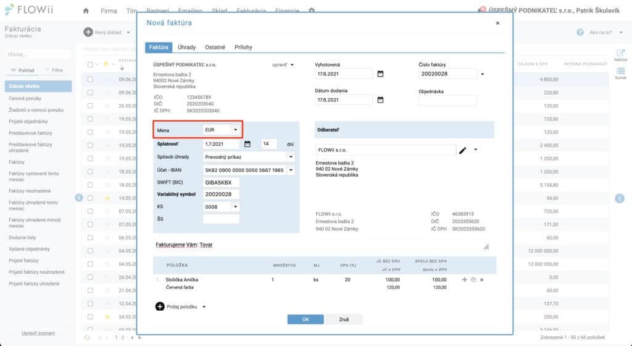Tick checkbox of 14.05 row
Image resolution: width=632 pixels, height=346 pixels.
[90, 198]
